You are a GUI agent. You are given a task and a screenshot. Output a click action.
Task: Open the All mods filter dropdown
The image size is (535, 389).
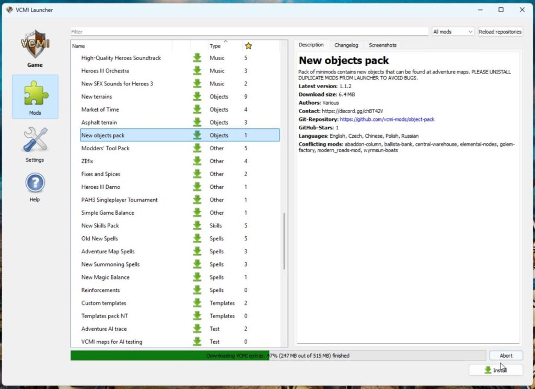point(453,32)
